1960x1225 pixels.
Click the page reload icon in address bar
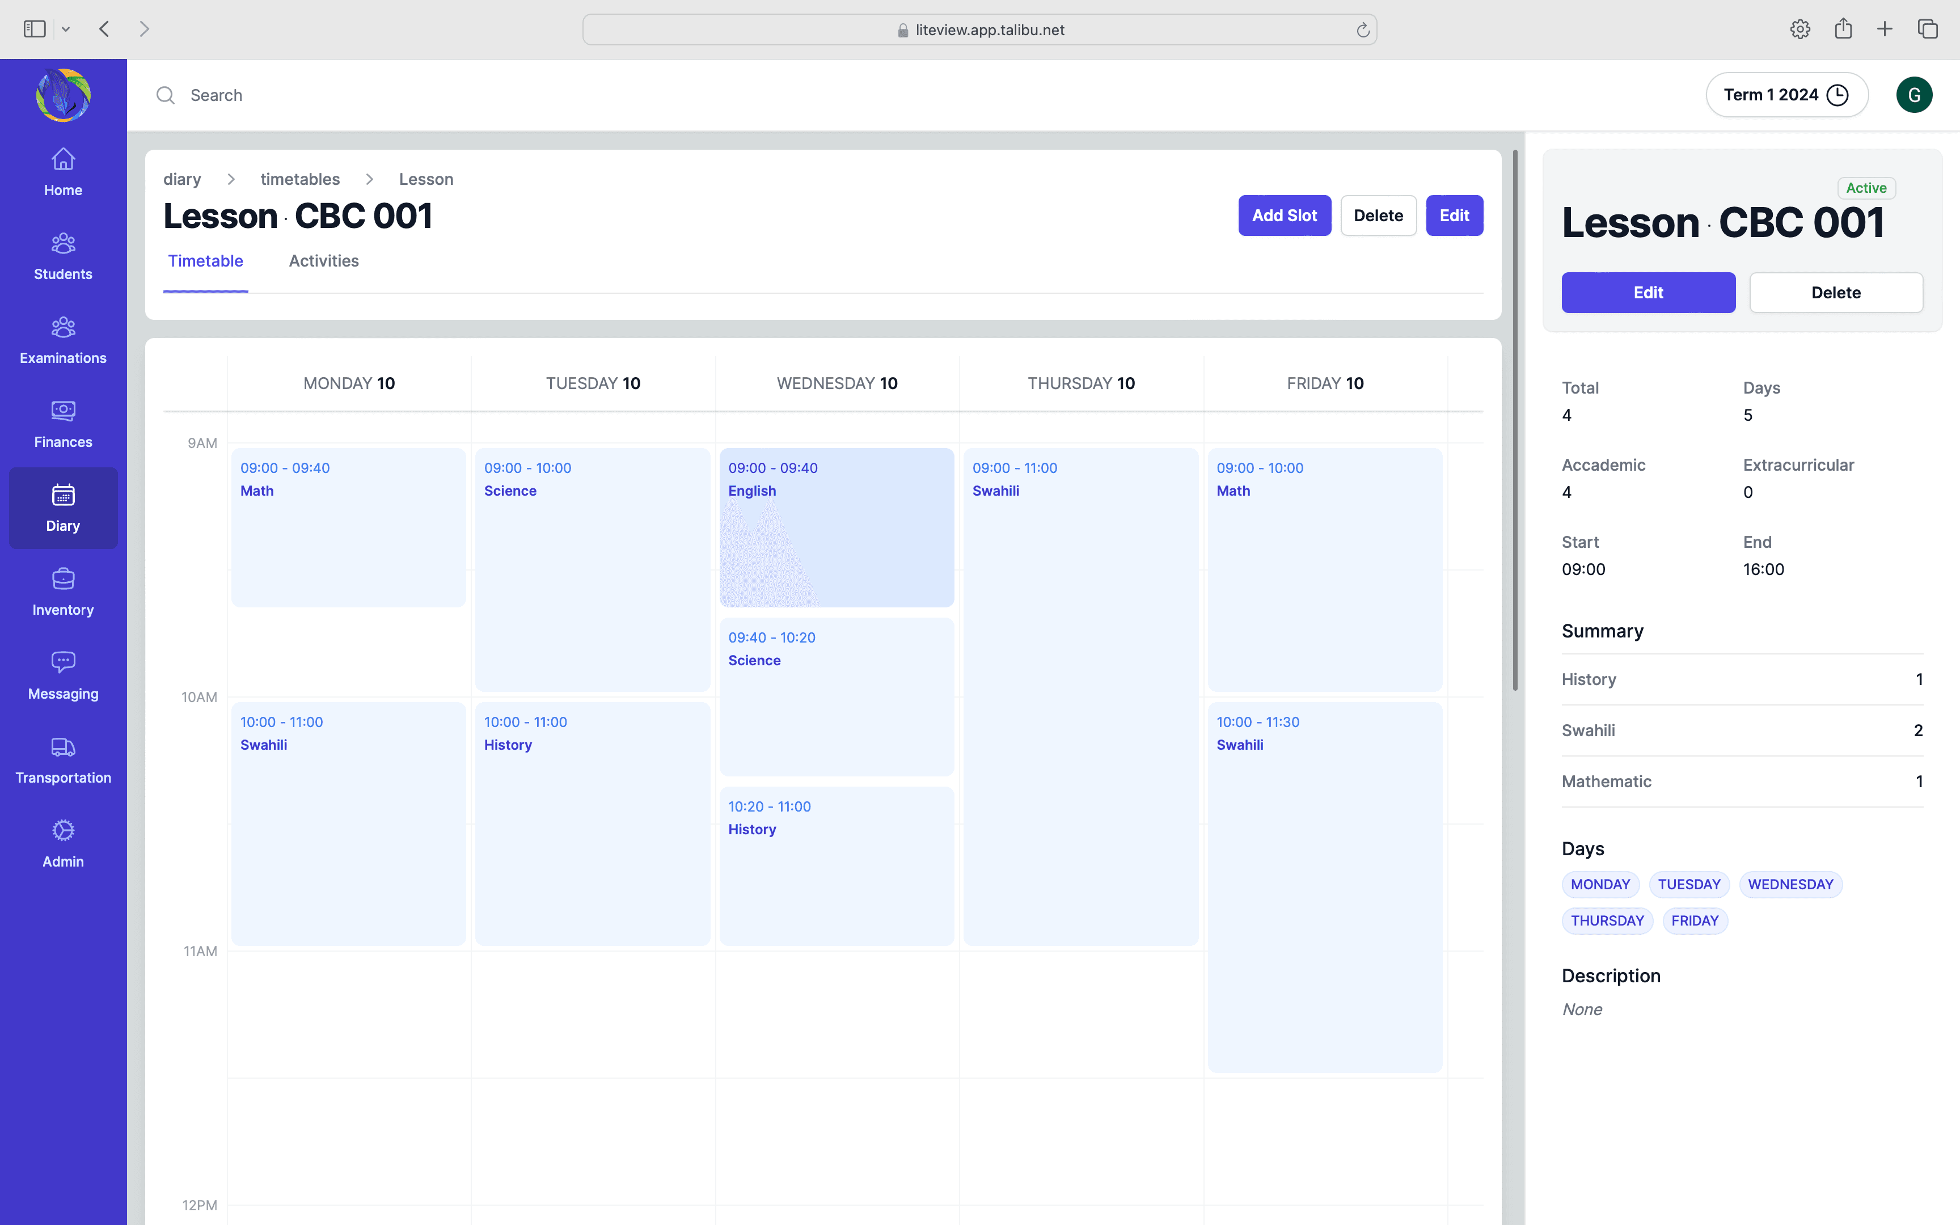coord(1363,30)
